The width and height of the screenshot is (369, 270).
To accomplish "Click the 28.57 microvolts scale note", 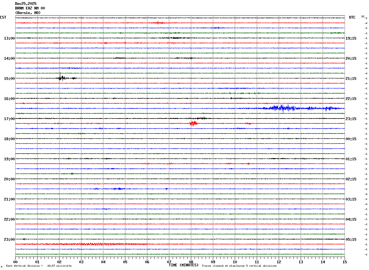I will click(x=59, y=266).
